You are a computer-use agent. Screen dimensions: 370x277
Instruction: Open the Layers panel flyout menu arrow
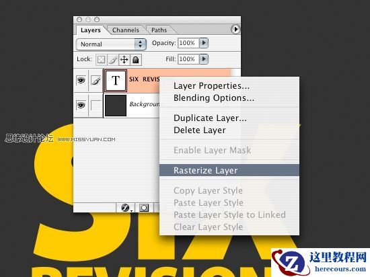pyautogui.click(x=235, y=30)
